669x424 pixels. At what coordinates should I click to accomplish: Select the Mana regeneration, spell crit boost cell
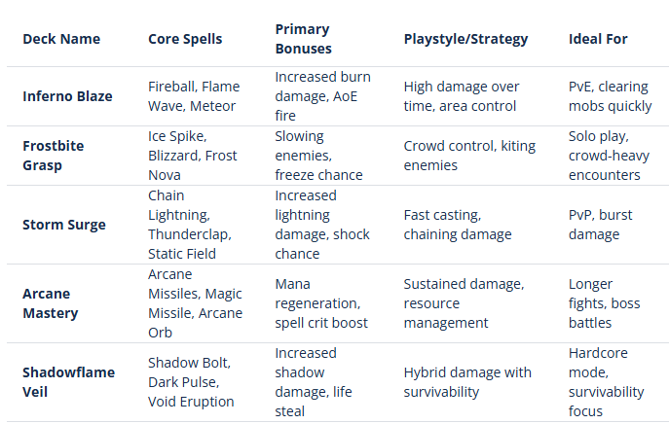[321, 303]
